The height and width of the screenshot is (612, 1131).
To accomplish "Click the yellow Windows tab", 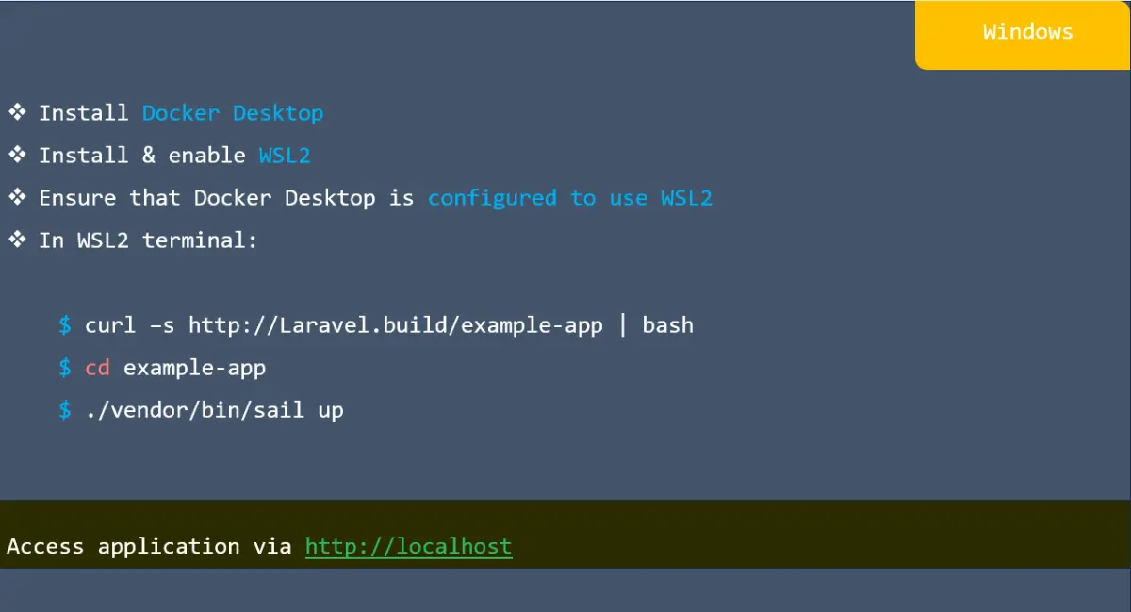I will click(x=1026, y=33).
